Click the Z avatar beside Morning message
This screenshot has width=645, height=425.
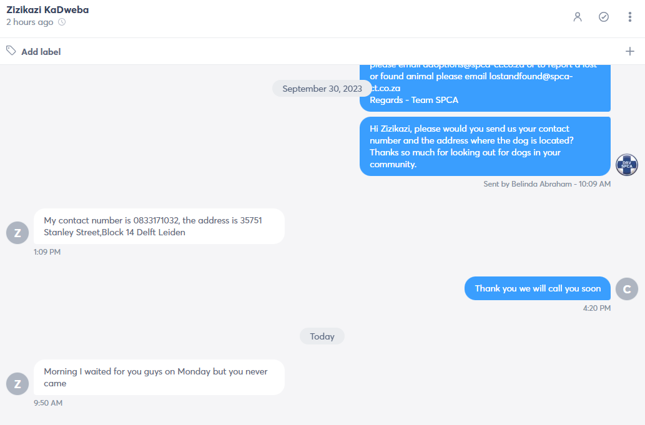(17, 384)
